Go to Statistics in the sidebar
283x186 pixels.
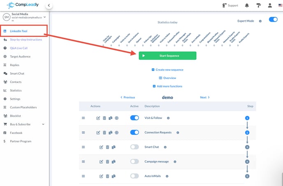point(16,90)
